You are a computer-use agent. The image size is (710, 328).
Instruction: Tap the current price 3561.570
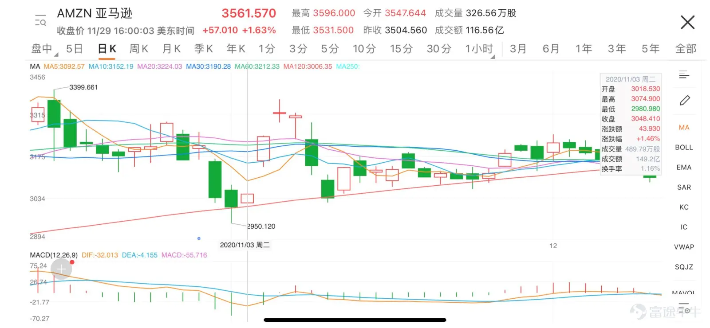249,13
